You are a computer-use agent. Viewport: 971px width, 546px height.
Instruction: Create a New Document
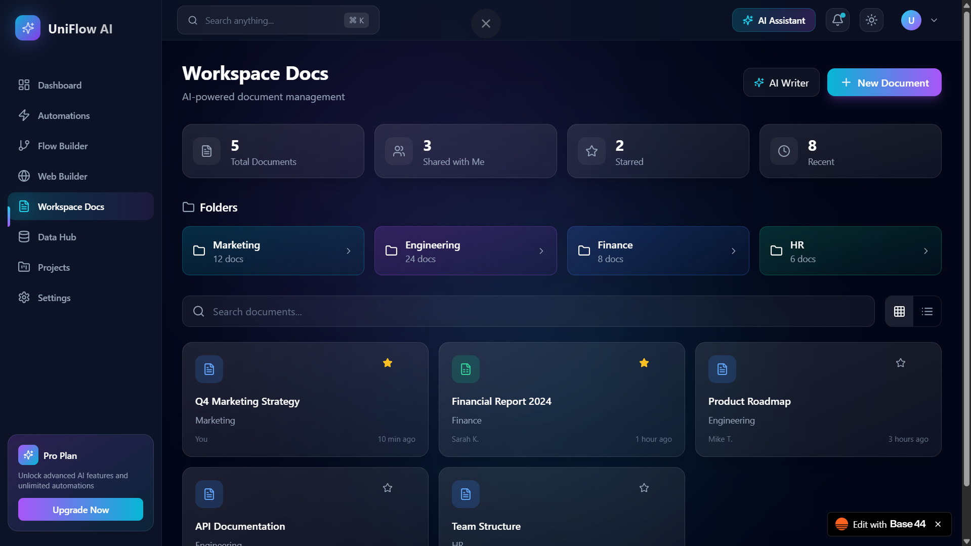pyautogui.click(x=884, y=82)
